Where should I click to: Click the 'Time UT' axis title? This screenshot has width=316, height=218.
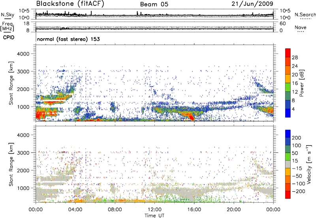click(x=154, y=216)
